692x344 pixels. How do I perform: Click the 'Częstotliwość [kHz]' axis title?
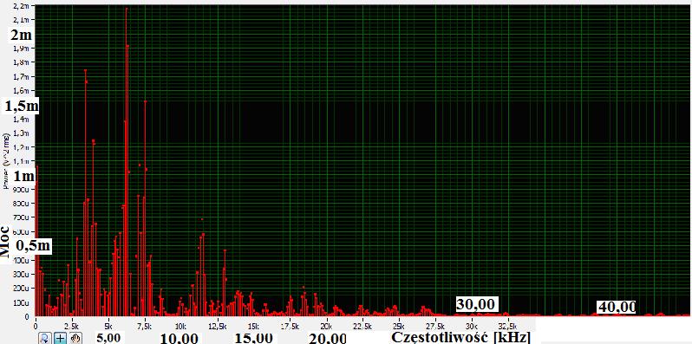(x=461, y=337)
